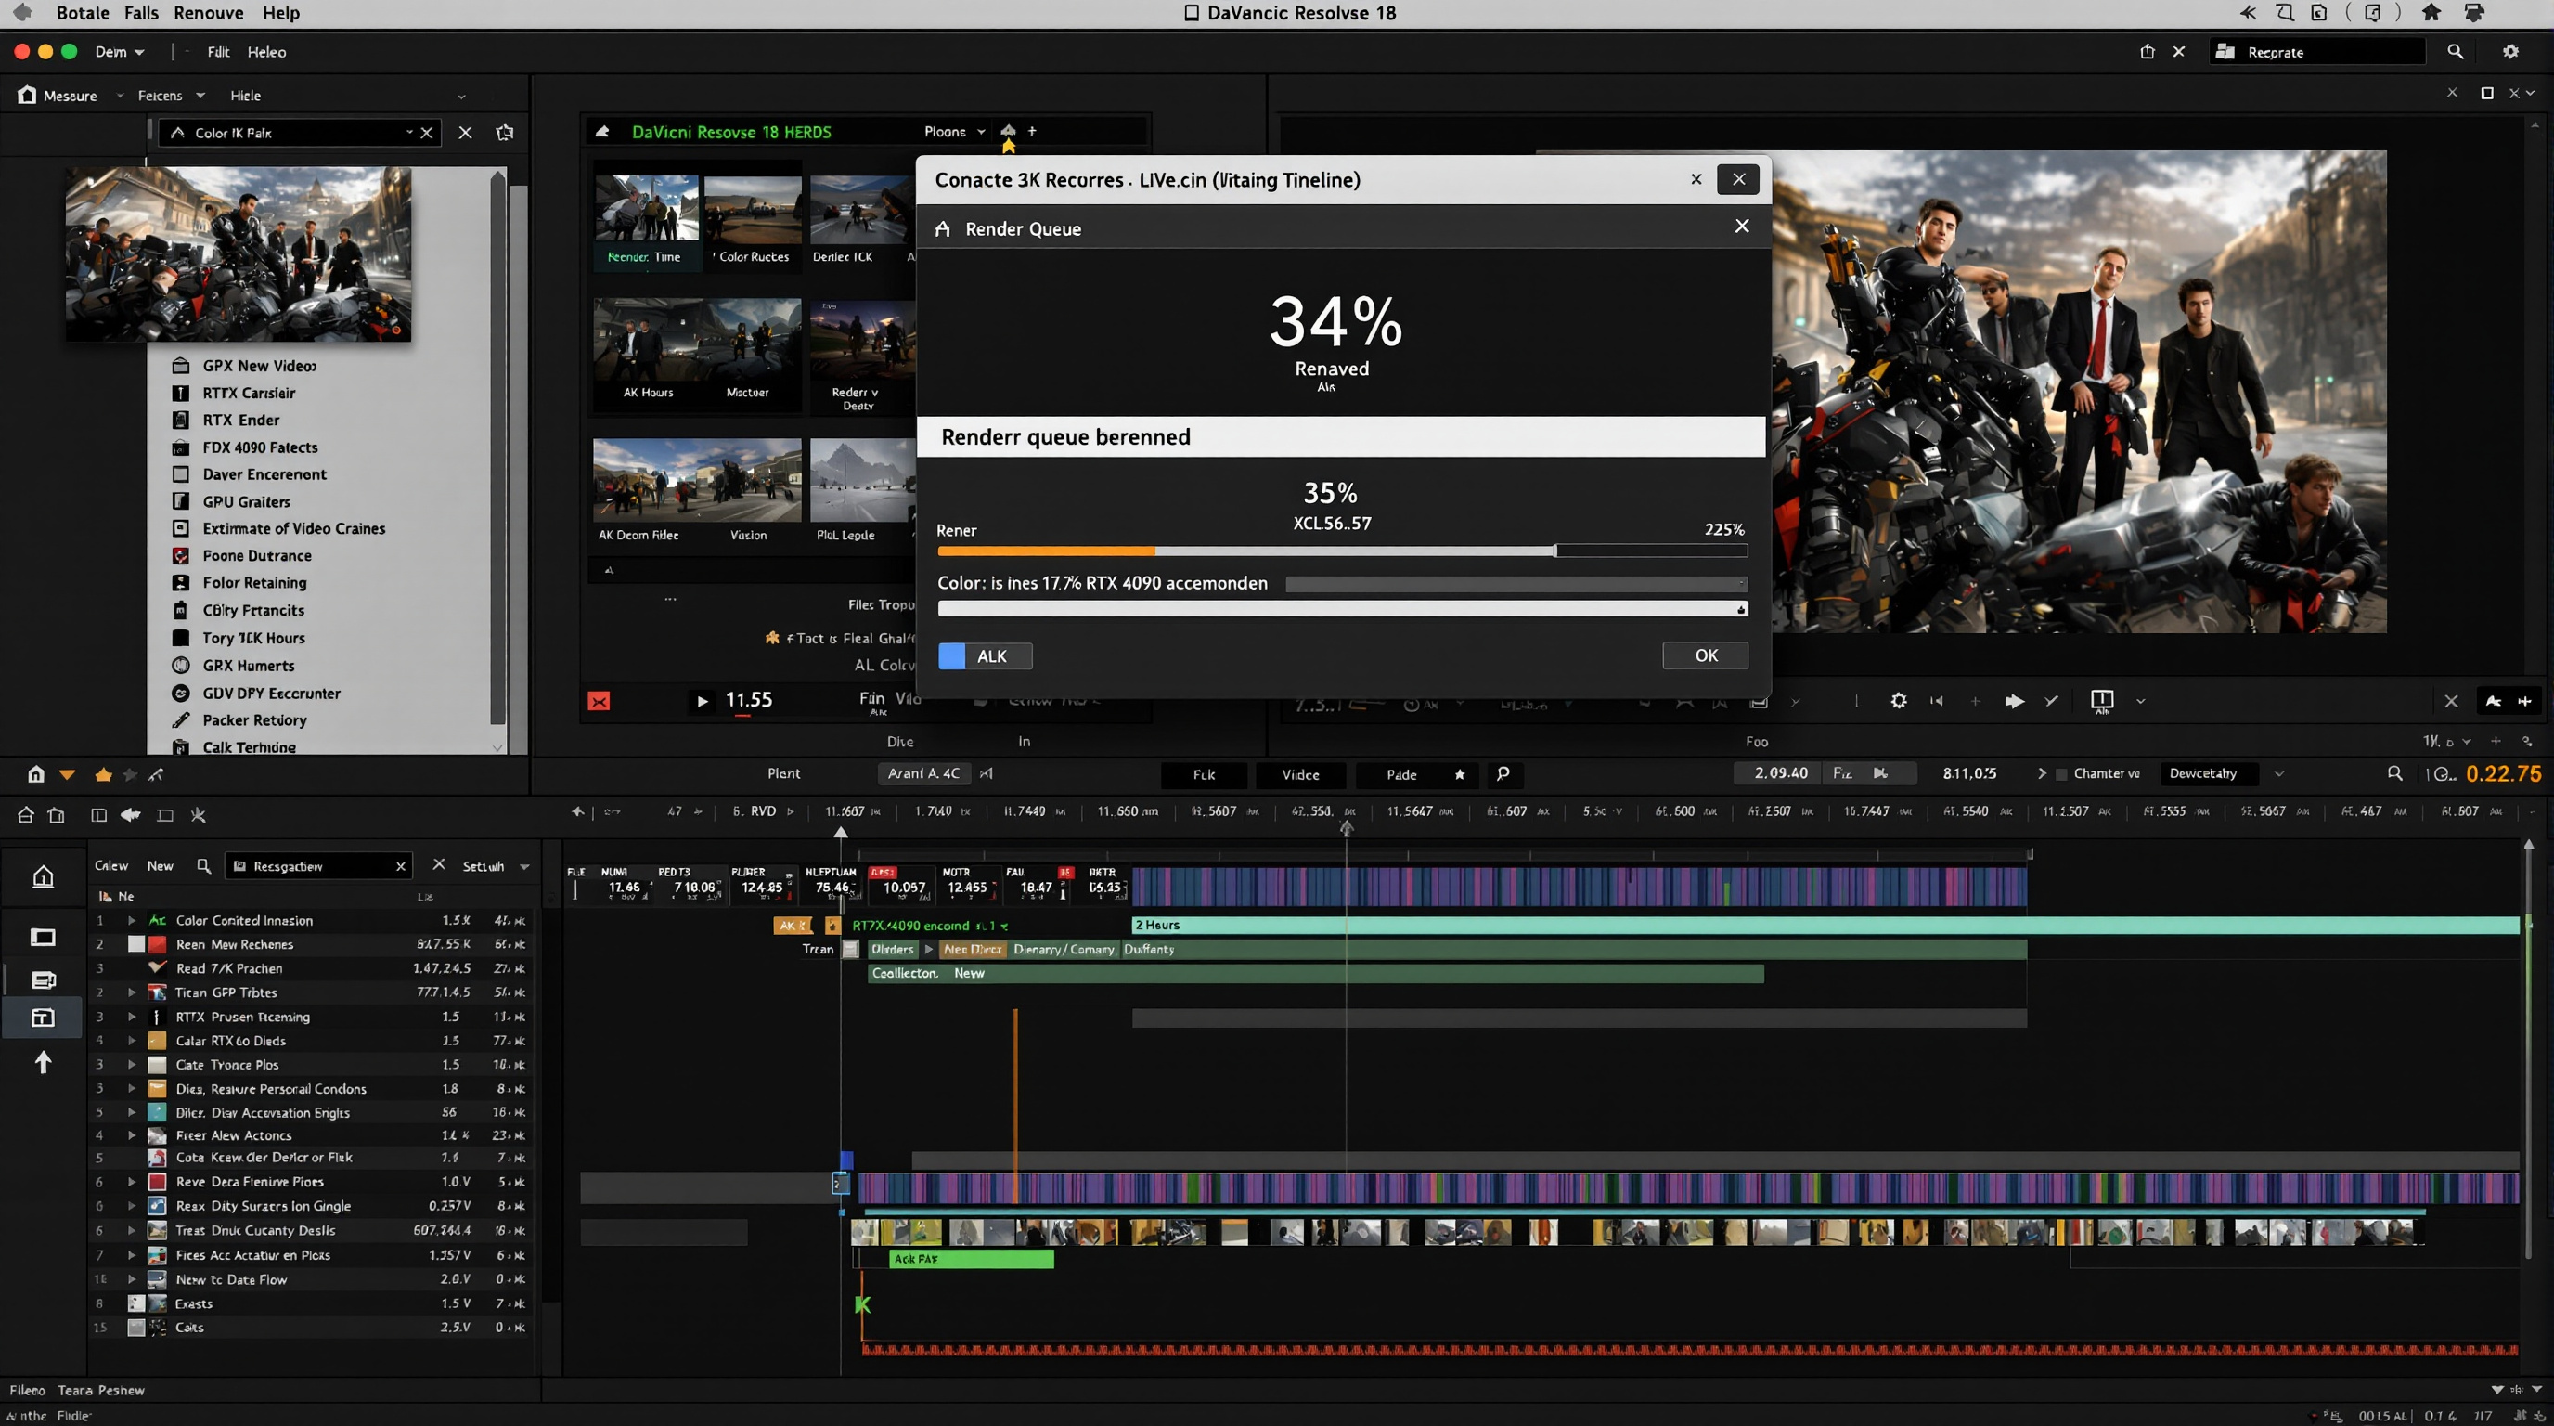
Task: Click the search magnifier in the top toolbar
Action: tap(2455, 52)
